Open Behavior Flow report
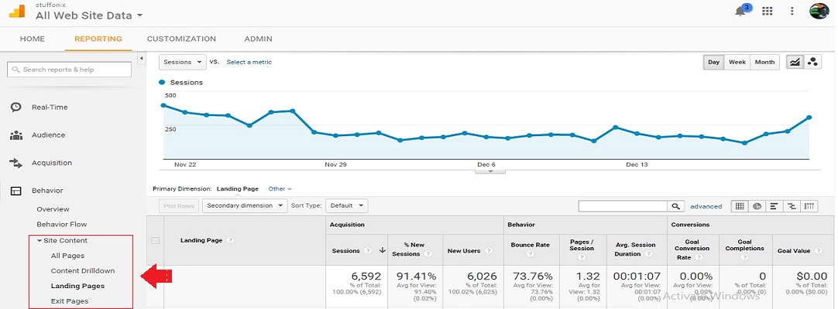838x309 pixels. click(61, 224)
